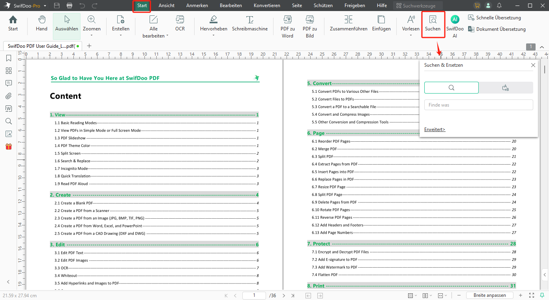Click the Finde was search field
The height and width of the screenshot is (300, 549).
[x=478, y=105]
